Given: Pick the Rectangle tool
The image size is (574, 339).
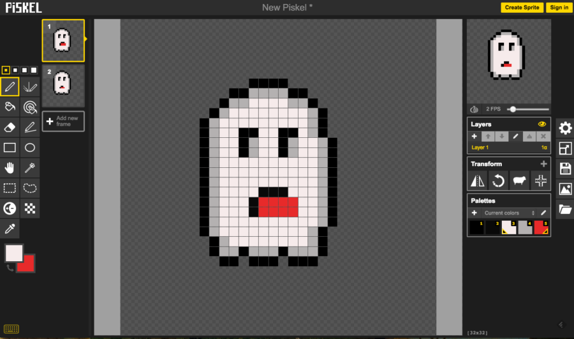Looking at the screenshot, I should (10, 147).
